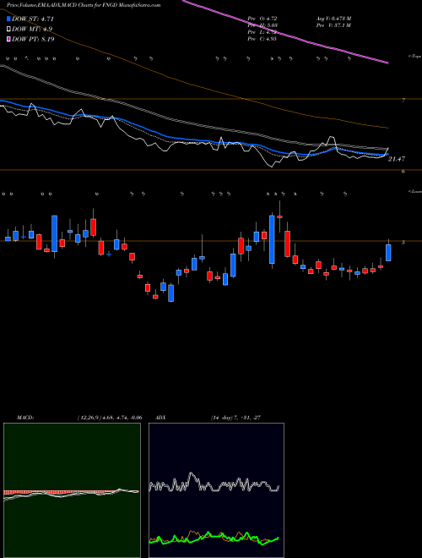Click the last blue candlestick near 5
Viewport: 422px width, 558px height.
tap(388, 253)
